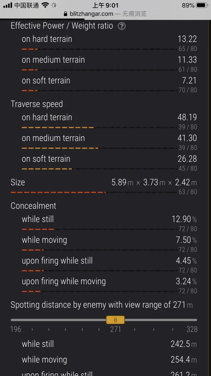
Task: Tap the Wi-Fi signal icon
Action: 45,5
